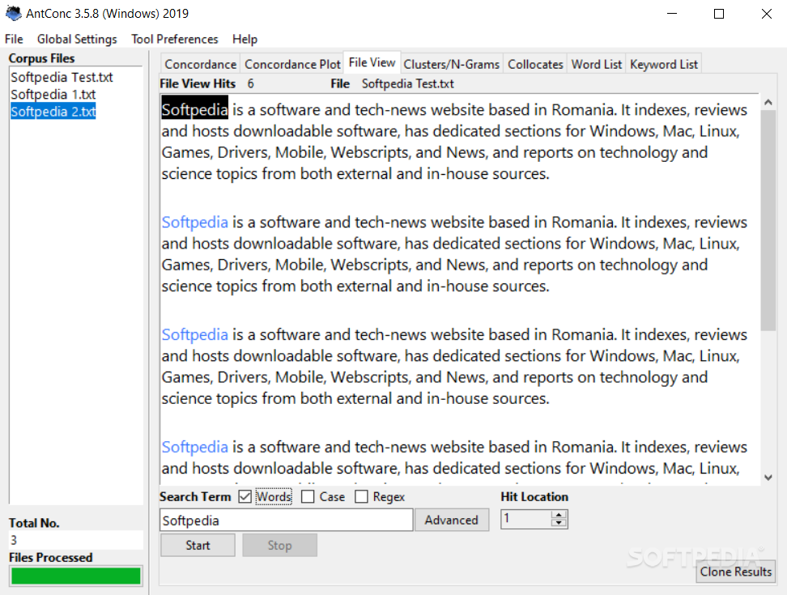Minimize the AntConc window
Screen dimensions: 787x595
click(x=672, y=14)
